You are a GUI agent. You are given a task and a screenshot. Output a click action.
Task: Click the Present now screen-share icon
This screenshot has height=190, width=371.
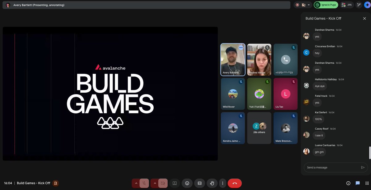pos(174,183)
